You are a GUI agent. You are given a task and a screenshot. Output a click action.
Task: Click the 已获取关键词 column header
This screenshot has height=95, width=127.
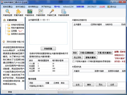pos(97,25)
